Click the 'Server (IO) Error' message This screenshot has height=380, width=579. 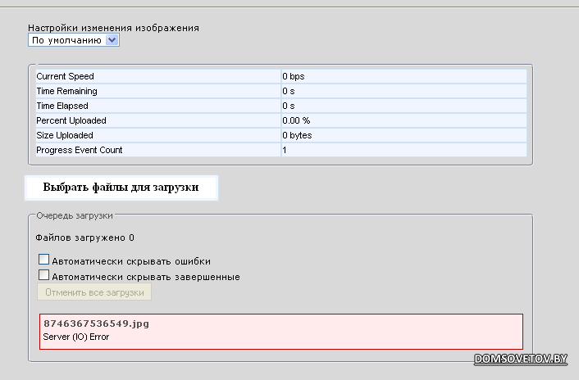point(76,337)
